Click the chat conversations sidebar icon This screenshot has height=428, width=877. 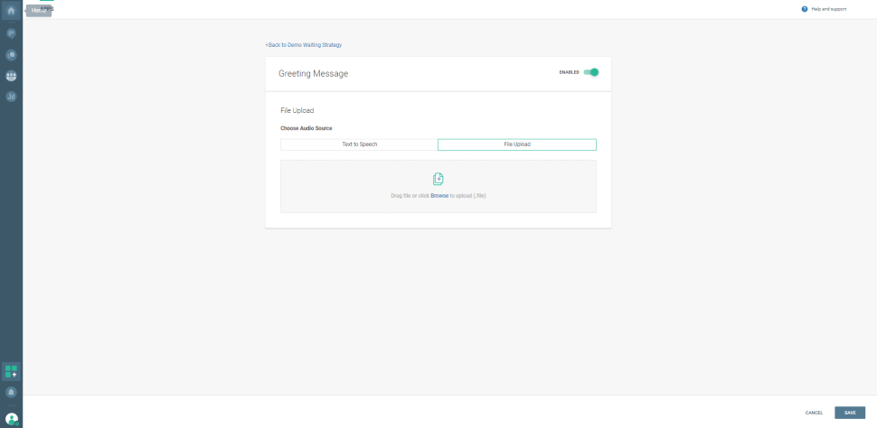11,54
